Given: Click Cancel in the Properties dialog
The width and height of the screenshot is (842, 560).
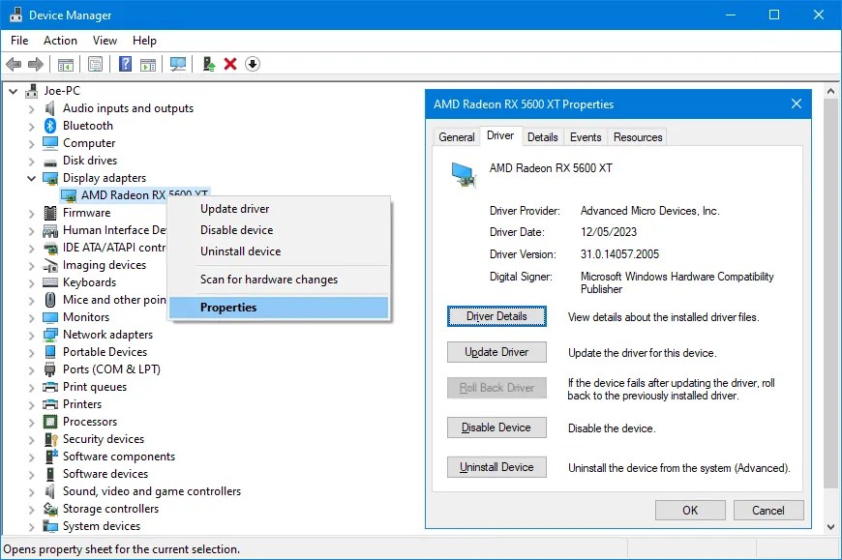Looking at the screenshot, I should point(768,510).
